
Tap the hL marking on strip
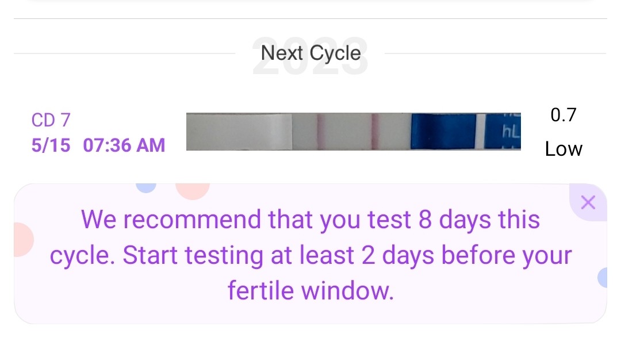(x=511, y=133)
